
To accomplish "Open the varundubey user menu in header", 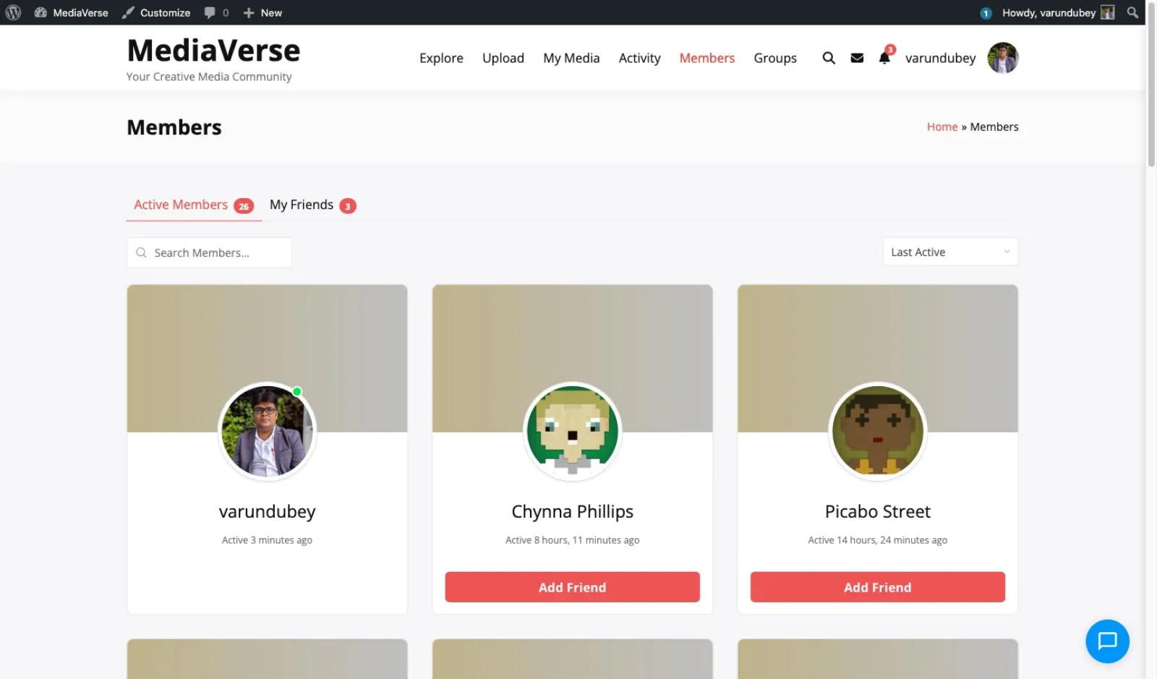I will pos(940,58).
